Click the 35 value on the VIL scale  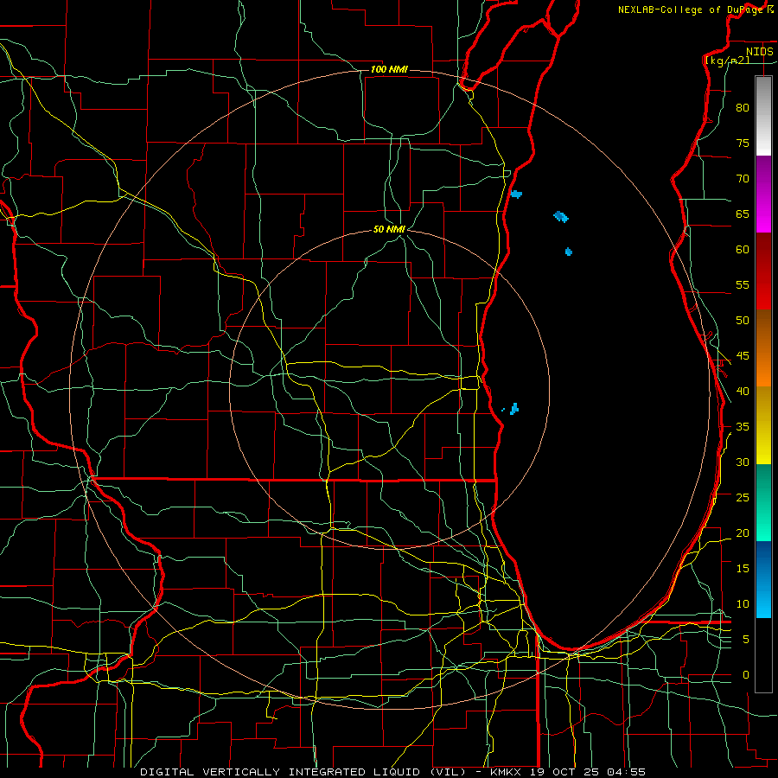coord(743,427)
